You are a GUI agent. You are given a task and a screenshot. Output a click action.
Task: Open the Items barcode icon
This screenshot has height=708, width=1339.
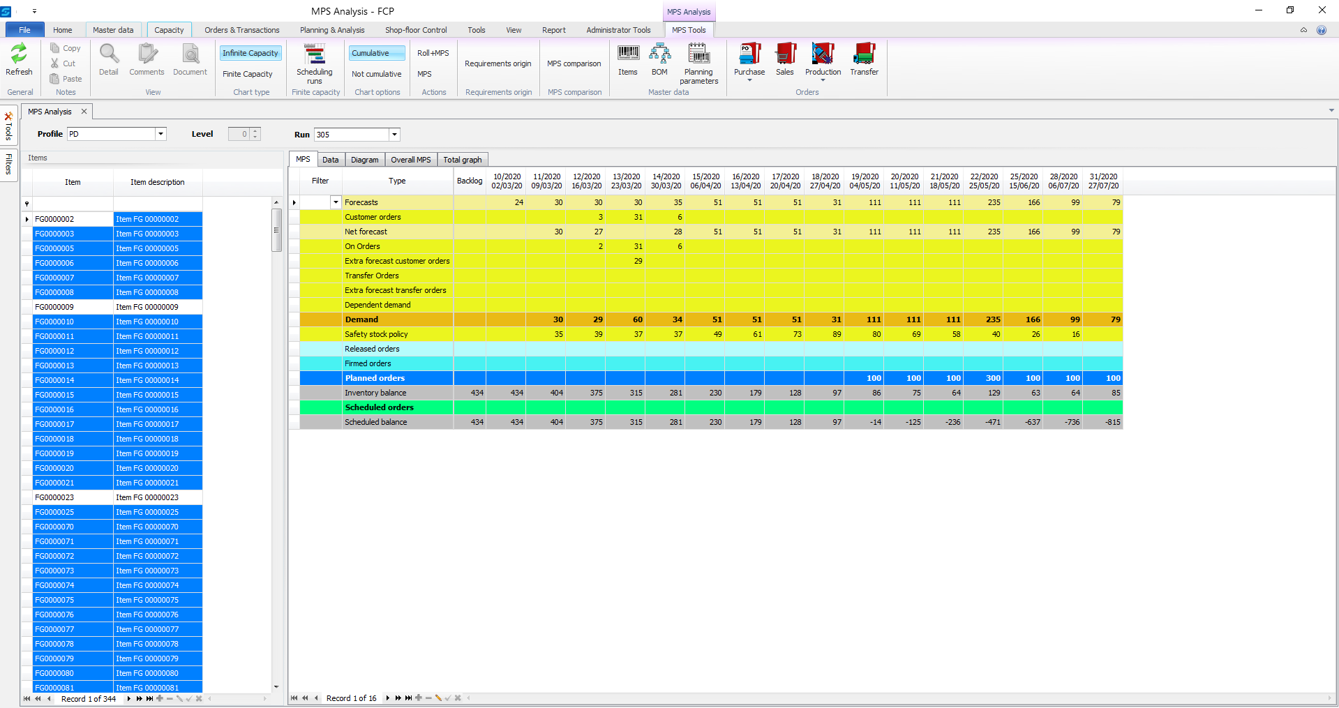[628, 54]
